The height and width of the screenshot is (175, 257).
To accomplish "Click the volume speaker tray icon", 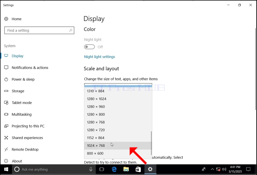I will [x=224, y=169].
